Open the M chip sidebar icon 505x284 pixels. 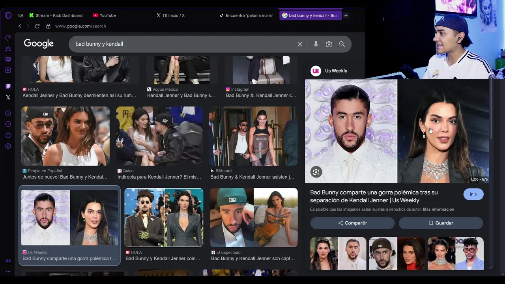(8, 70)
